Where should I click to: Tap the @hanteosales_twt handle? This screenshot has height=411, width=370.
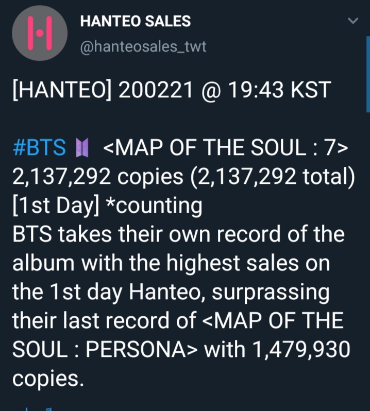pos(143,47)
